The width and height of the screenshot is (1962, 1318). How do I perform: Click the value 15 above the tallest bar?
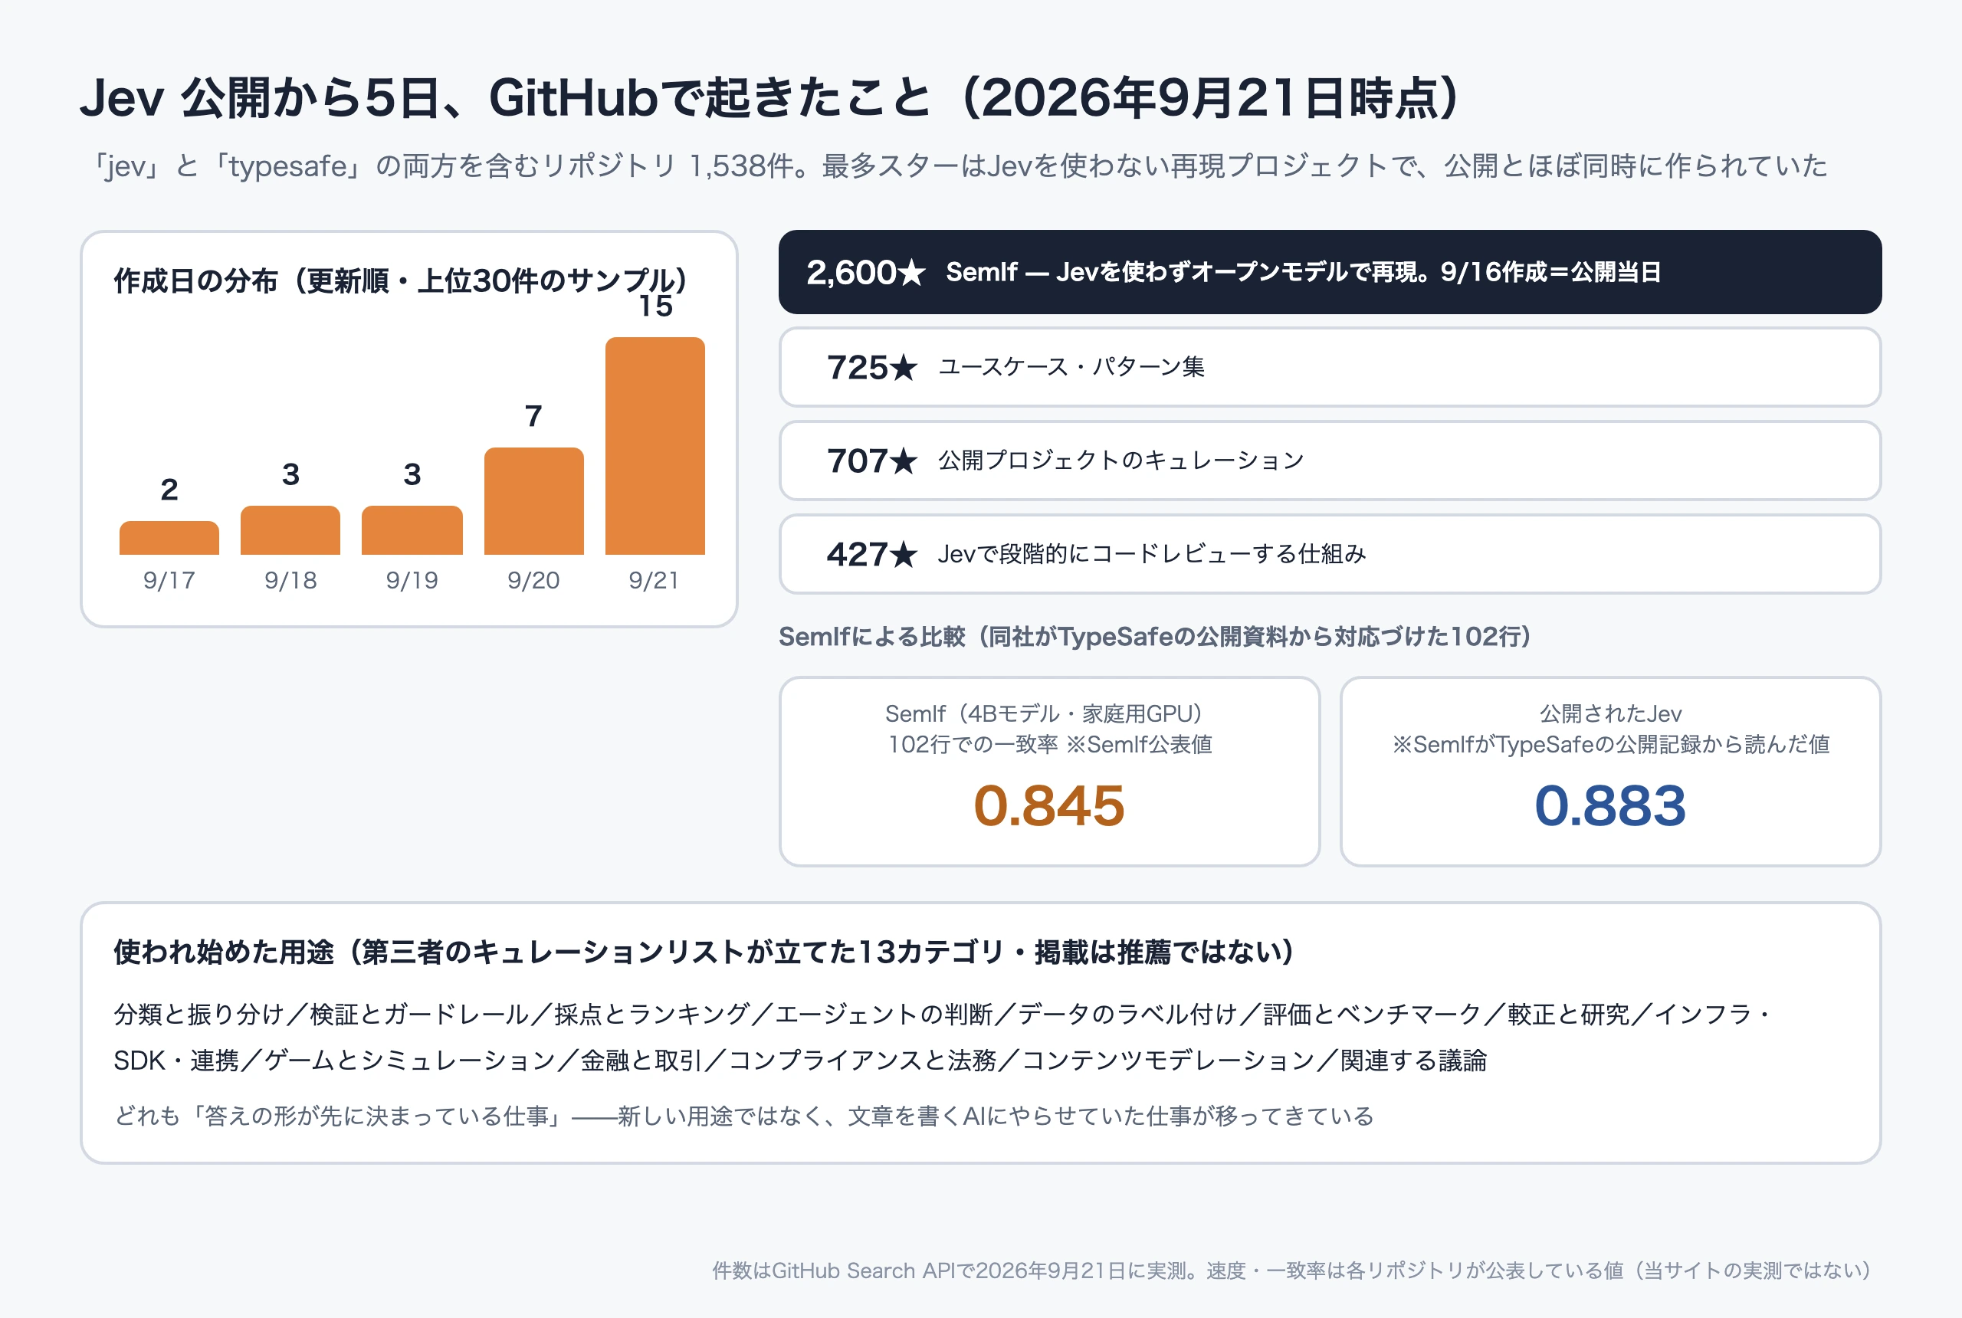(656, 306)
